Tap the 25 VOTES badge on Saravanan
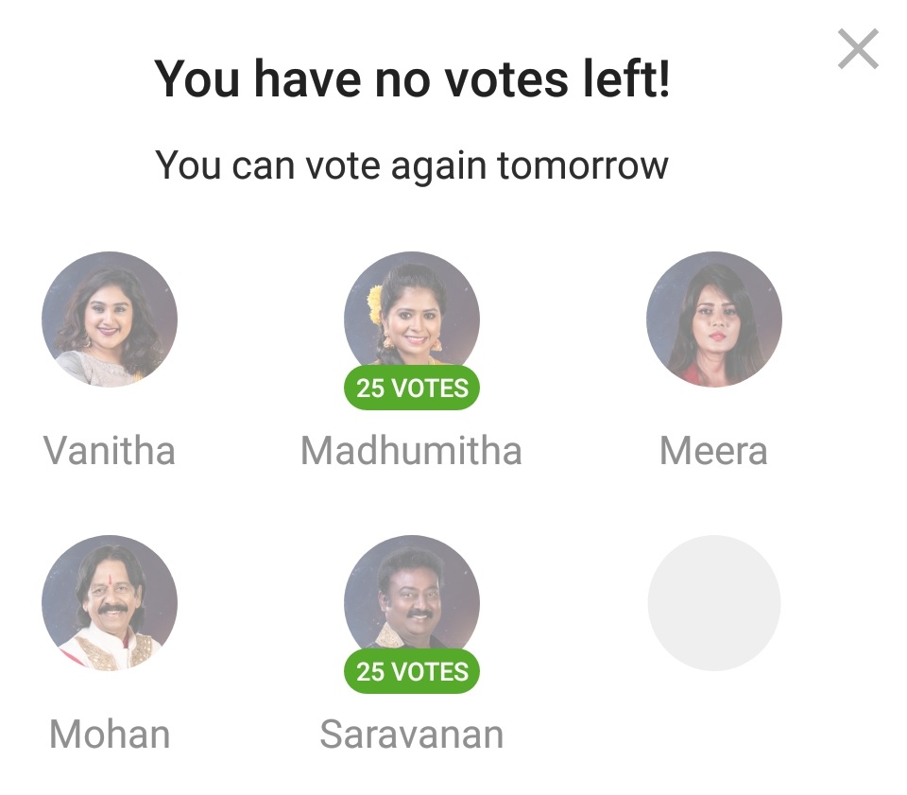Viewport: 907px width, 795px height. click(412, 672)
